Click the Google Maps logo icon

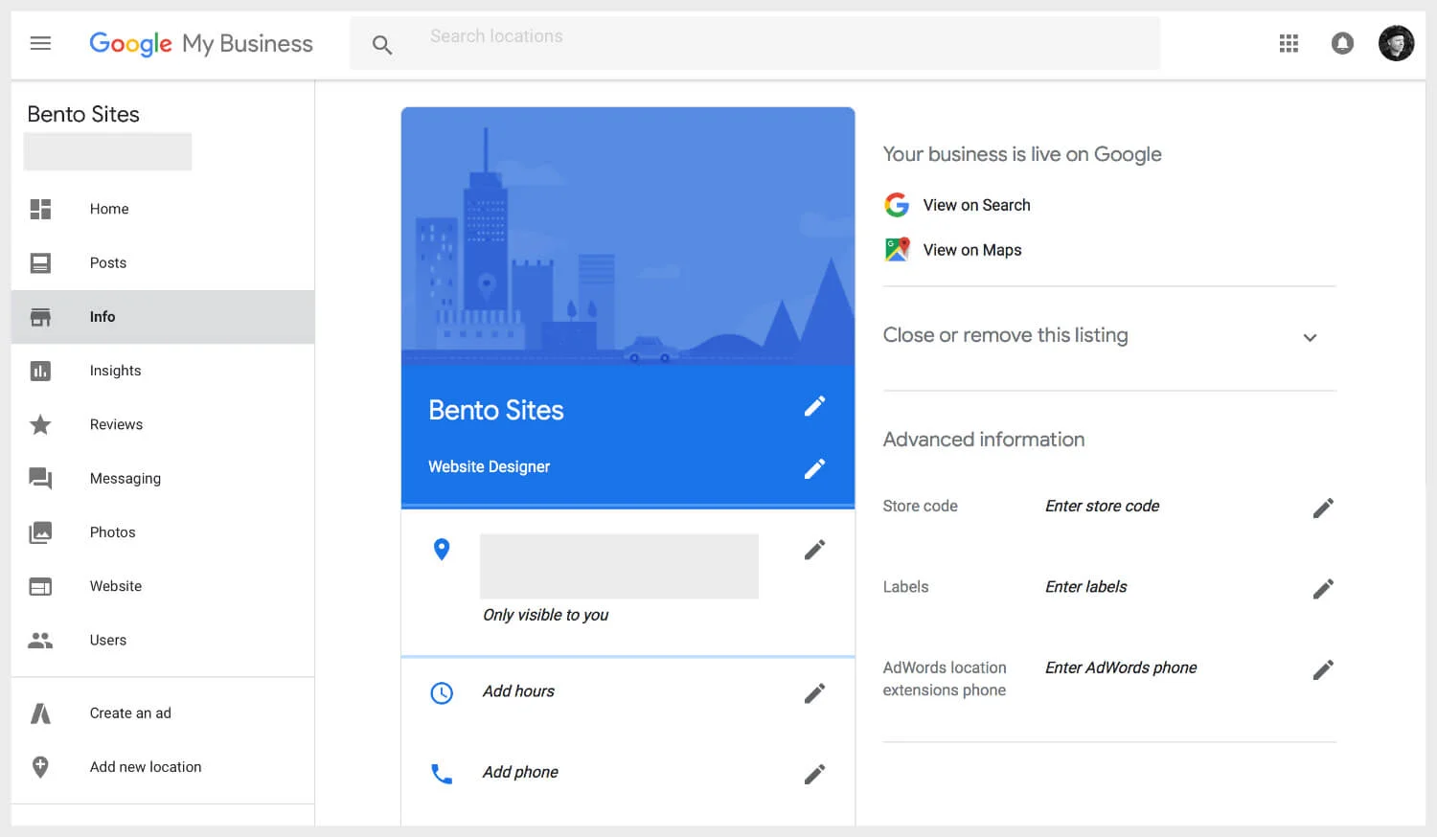[x=897, y=250]
